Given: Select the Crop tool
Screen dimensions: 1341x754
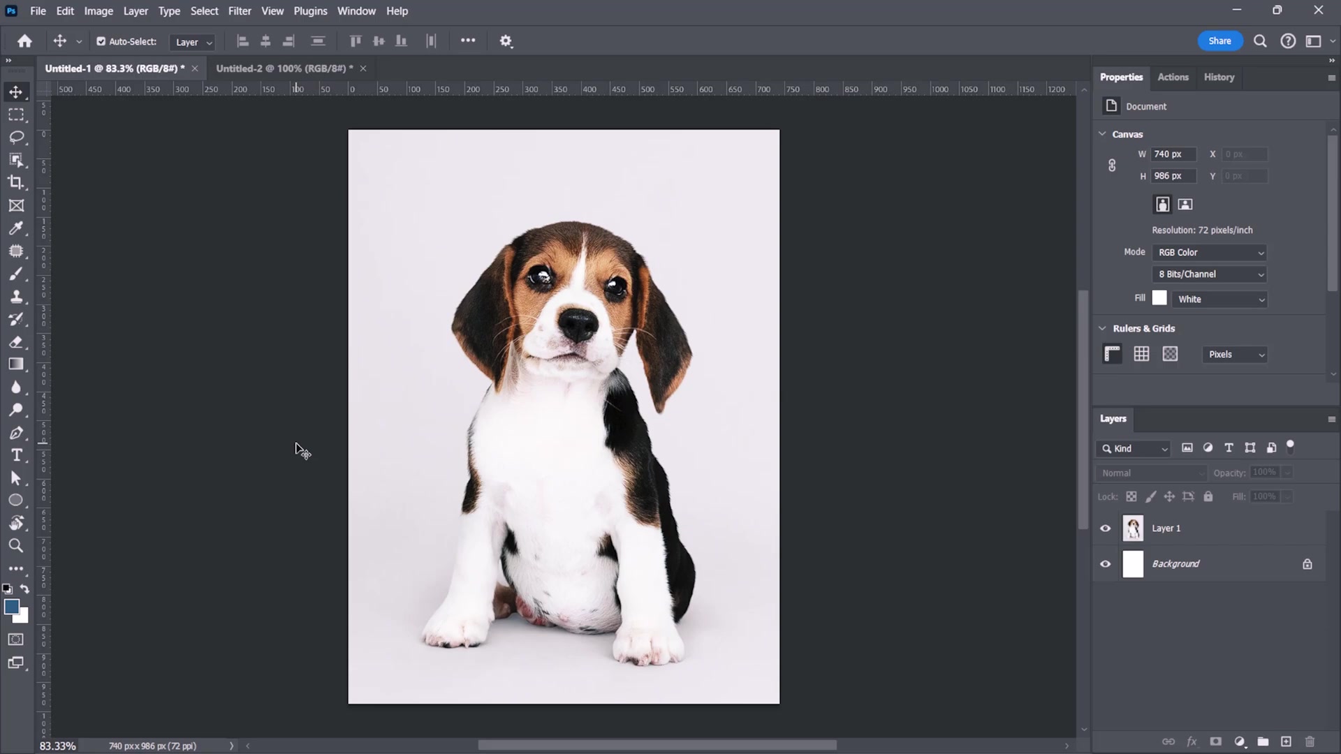Looking at the screenshot, I should point(16,183).
